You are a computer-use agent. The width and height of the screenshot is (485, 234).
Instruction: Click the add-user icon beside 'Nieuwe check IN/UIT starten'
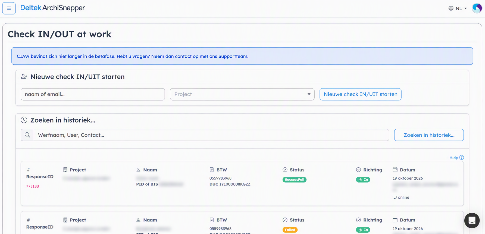coord(24,77)
